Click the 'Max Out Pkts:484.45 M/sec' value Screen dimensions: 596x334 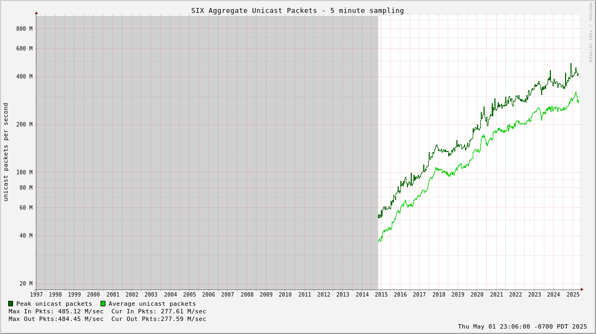[56, 319]
